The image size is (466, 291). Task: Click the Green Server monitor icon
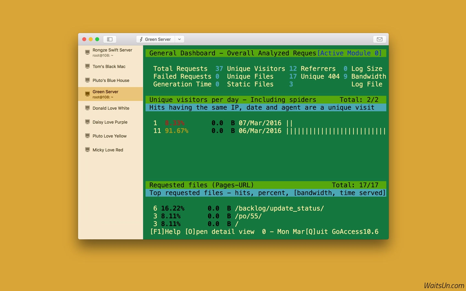[x=87, y=94]
